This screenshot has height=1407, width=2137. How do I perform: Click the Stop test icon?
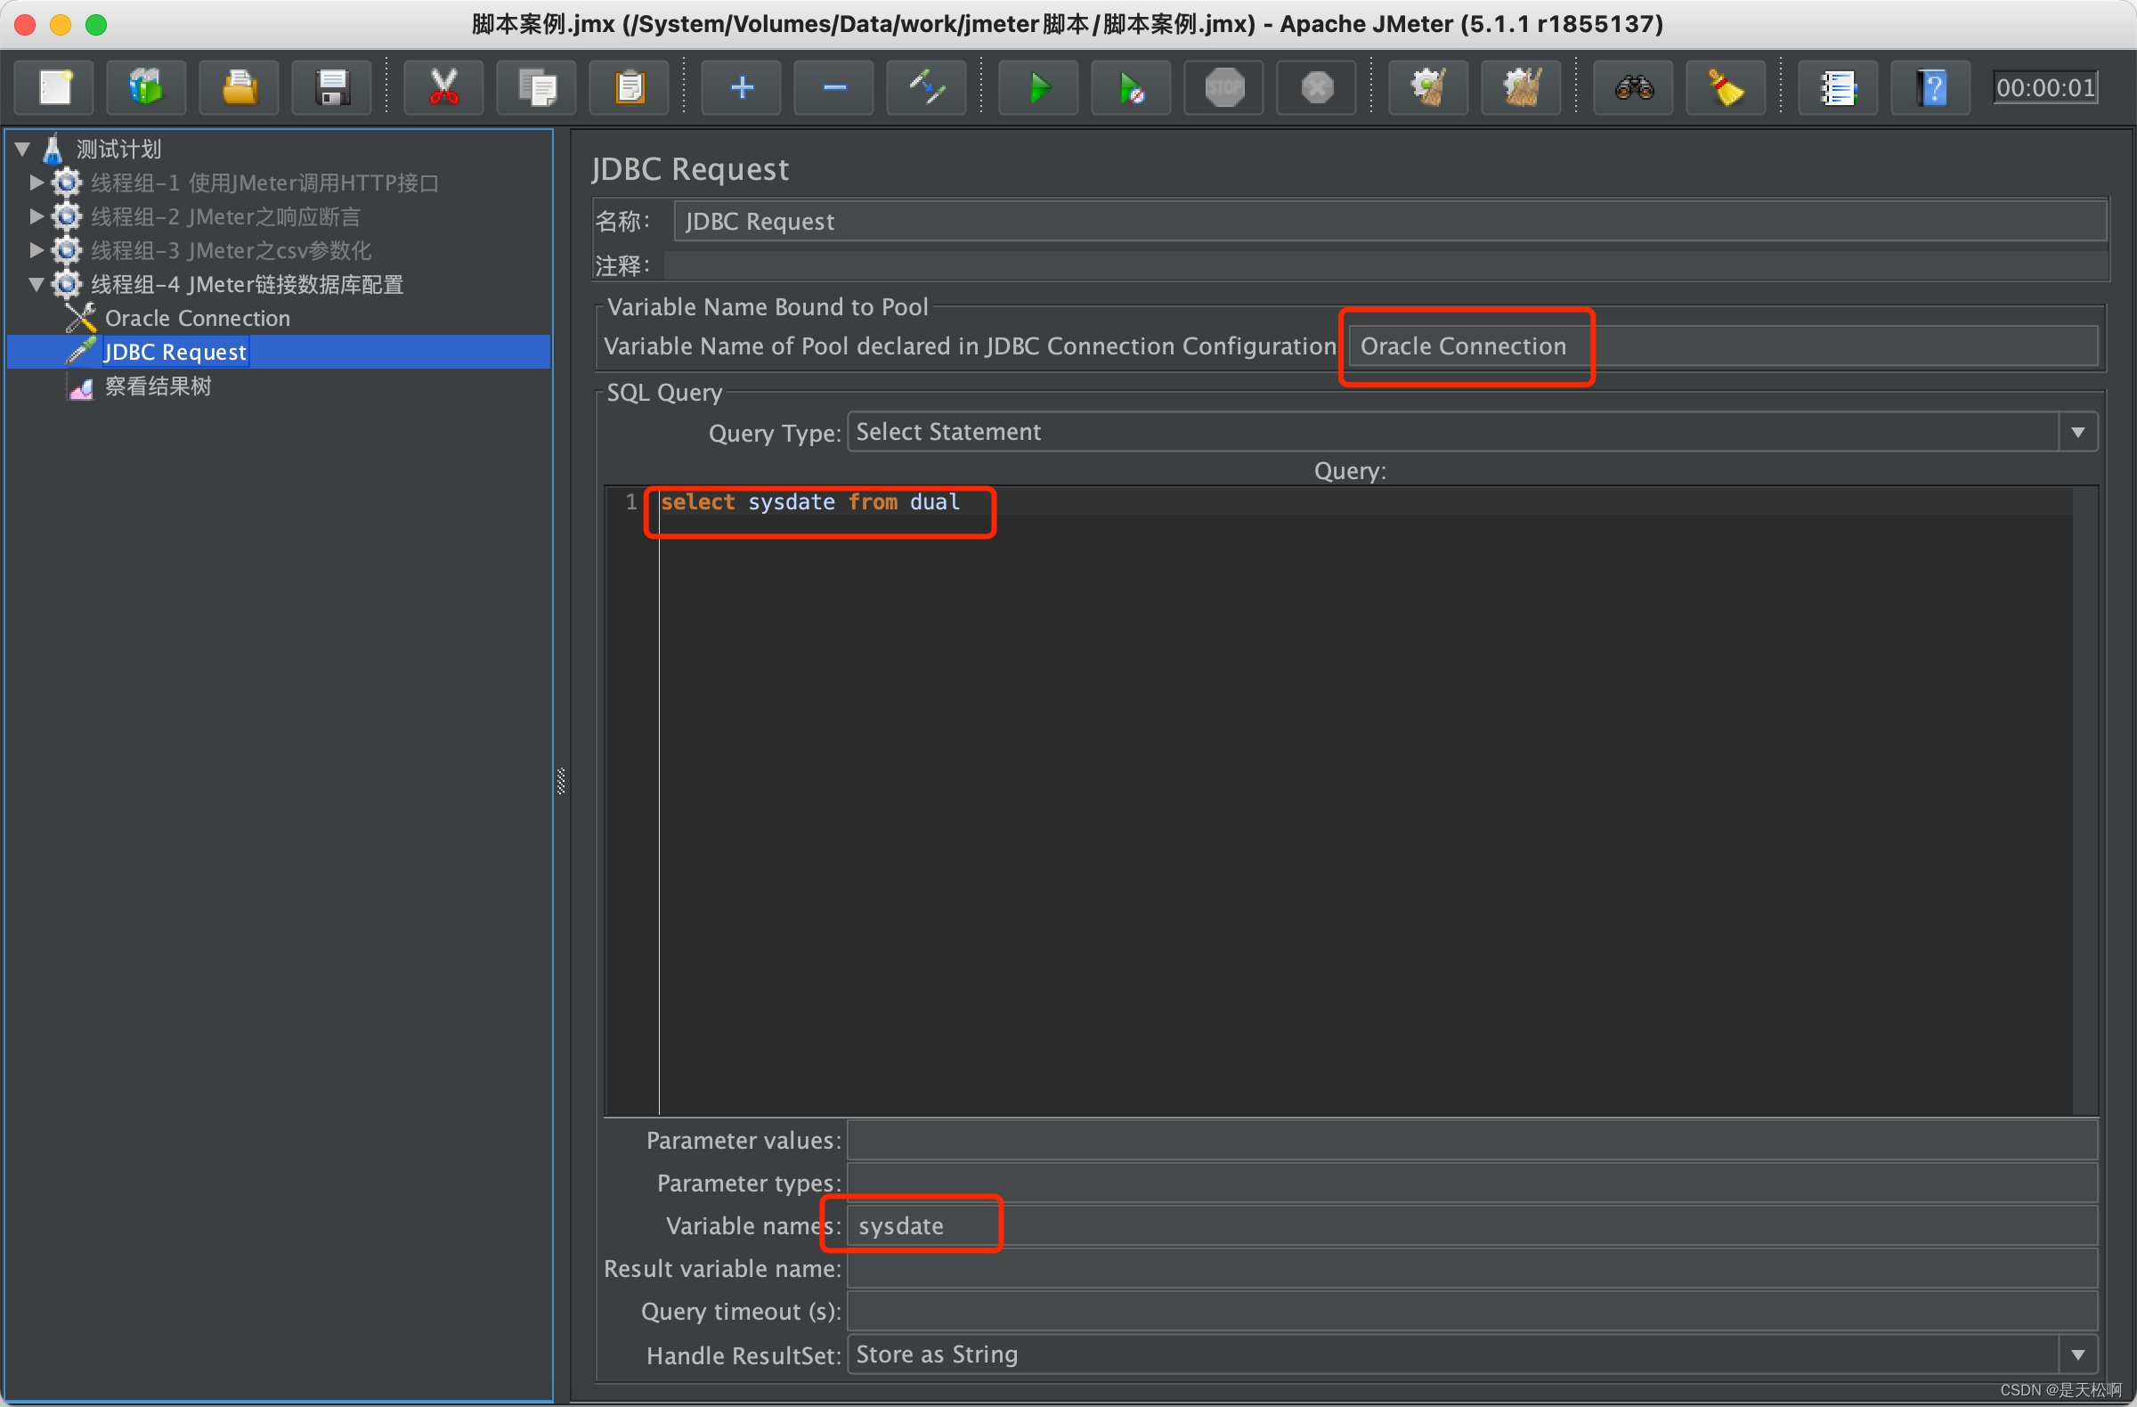[1223, 87]
